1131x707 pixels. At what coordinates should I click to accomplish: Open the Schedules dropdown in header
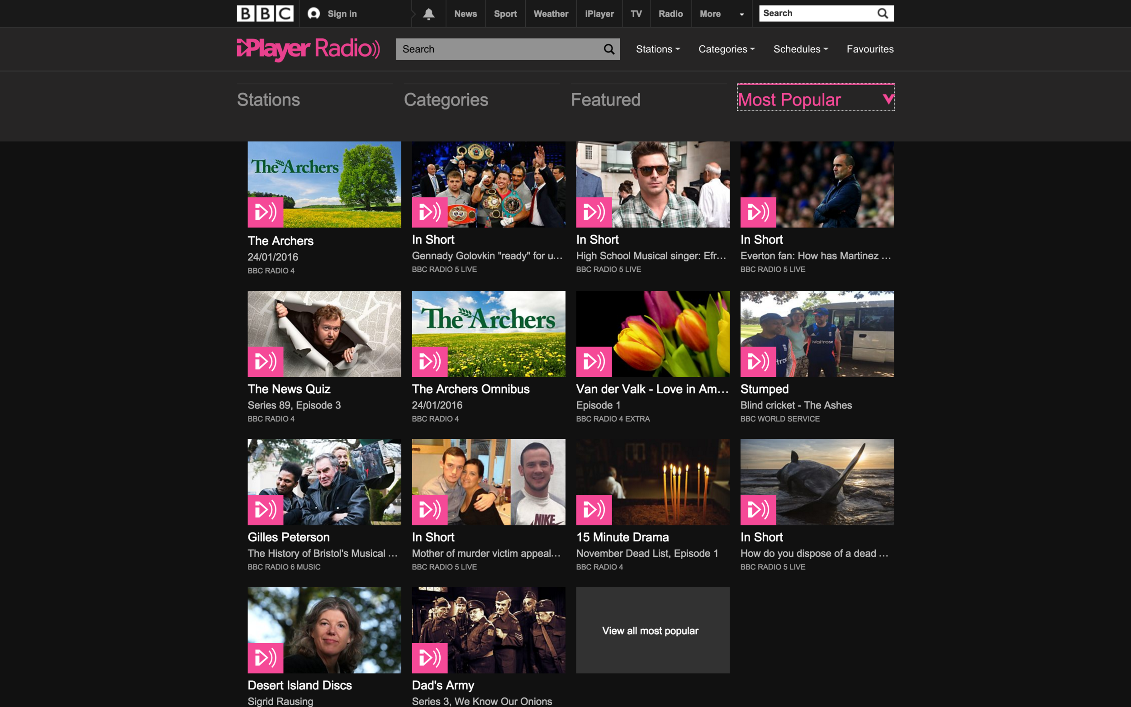point(800,49)
